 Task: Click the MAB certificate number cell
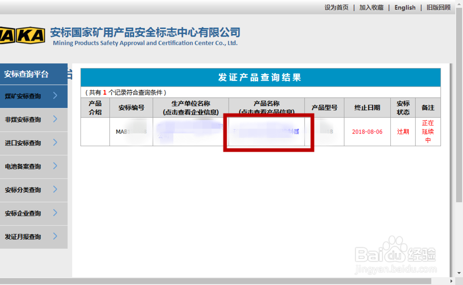(x=131, y=131)
